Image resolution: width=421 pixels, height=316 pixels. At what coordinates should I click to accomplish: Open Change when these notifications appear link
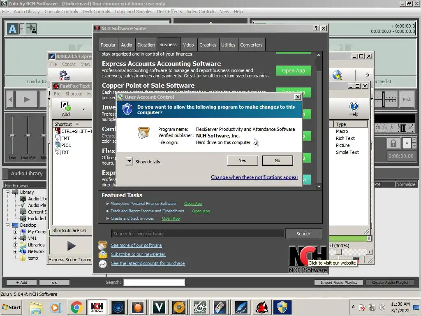point(254,177)
